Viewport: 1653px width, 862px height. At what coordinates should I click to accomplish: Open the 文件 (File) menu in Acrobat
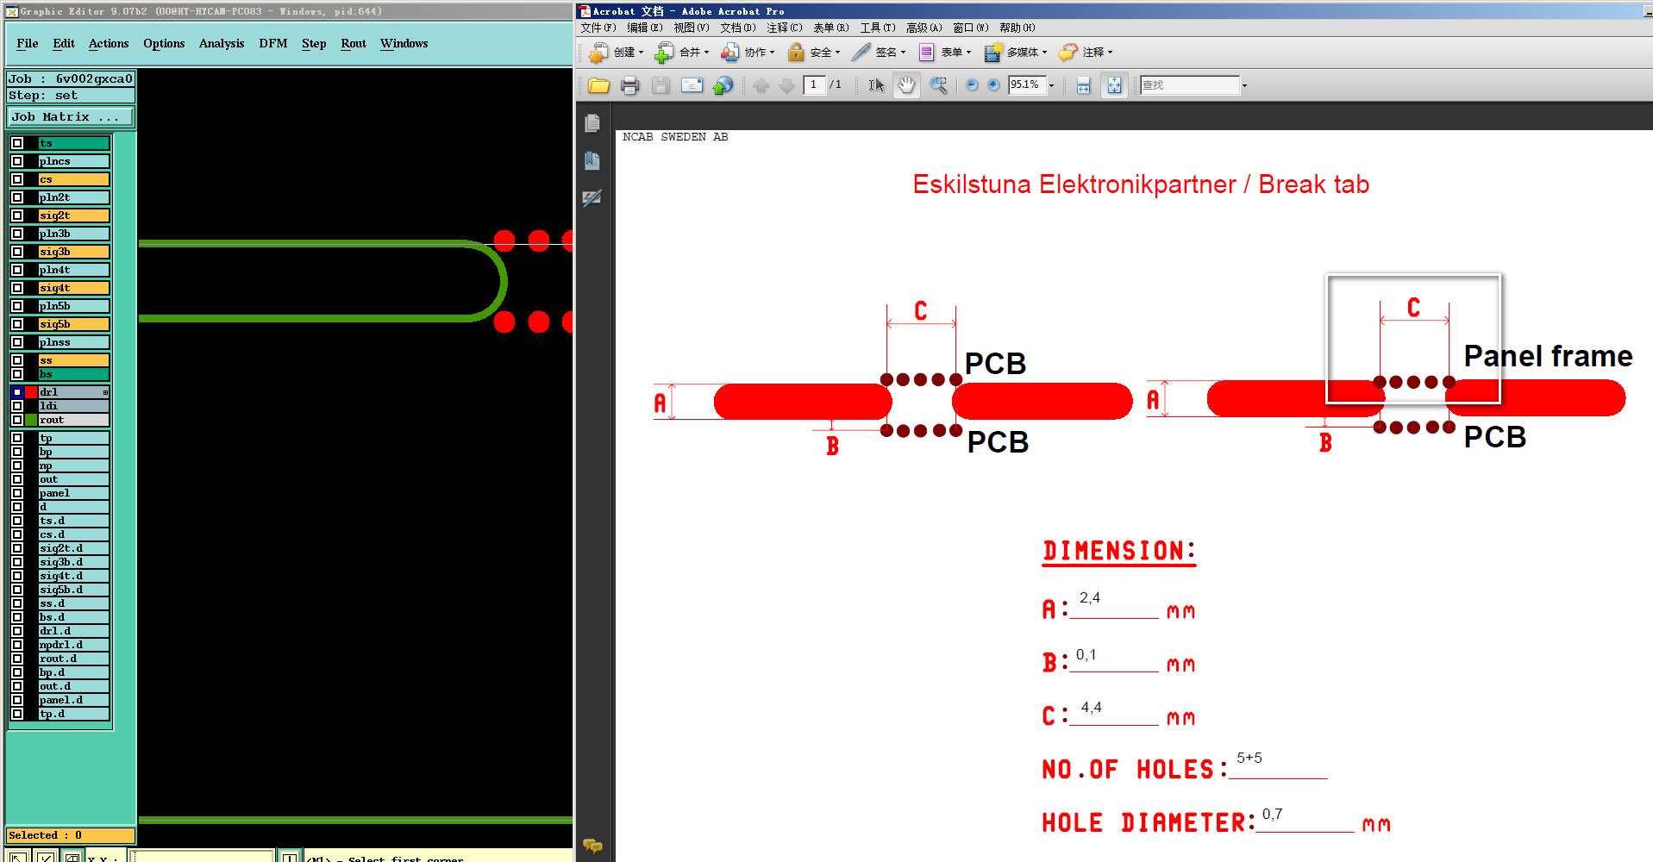pyautogui.click(x=598, y=28)
